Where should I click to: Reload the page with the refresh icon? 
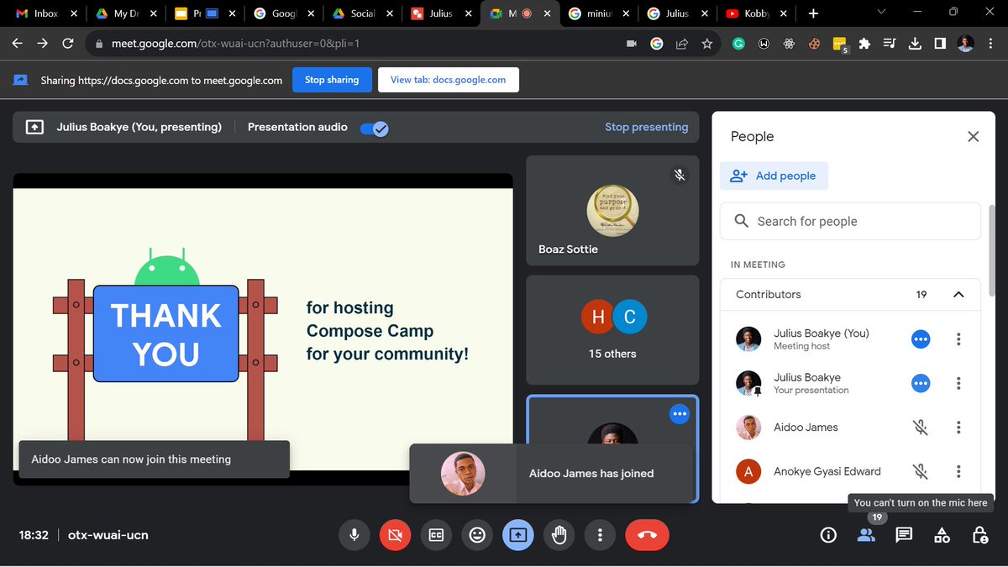[x=68, y=44]
